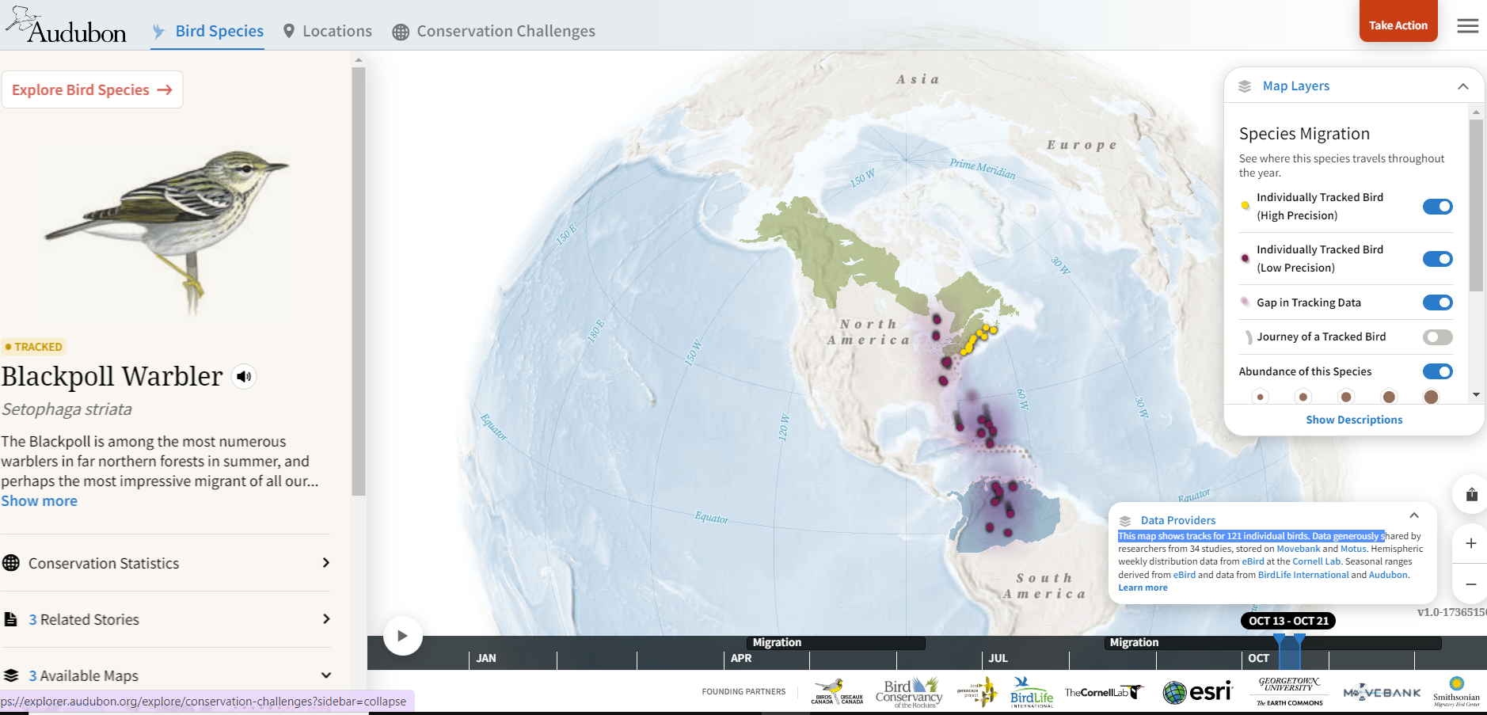Open the BirdLife International link
Screen dimensions: 1487x715
point(1303,575)
